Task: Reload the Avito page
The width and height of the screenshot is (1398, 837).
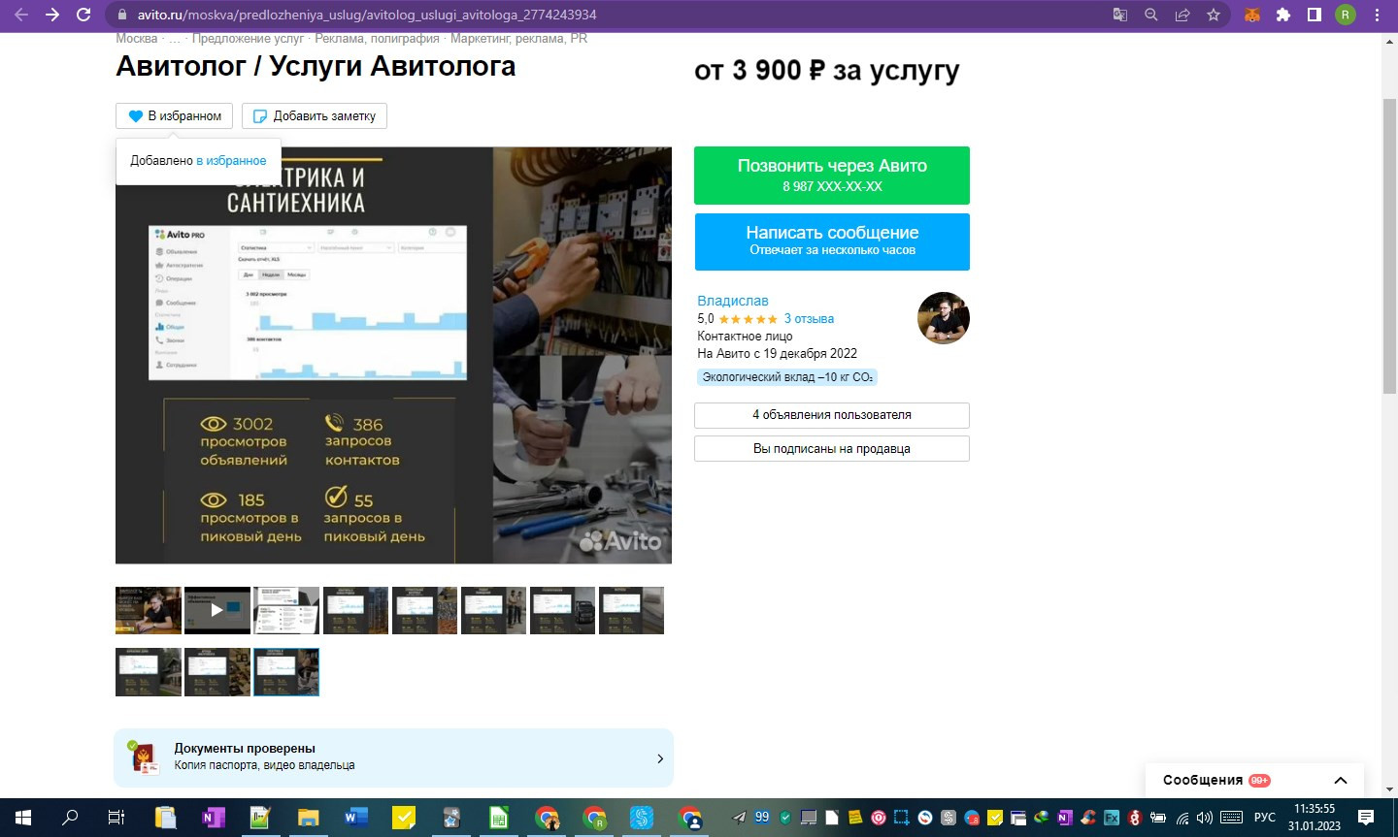Action: click(x=83, y=15)
